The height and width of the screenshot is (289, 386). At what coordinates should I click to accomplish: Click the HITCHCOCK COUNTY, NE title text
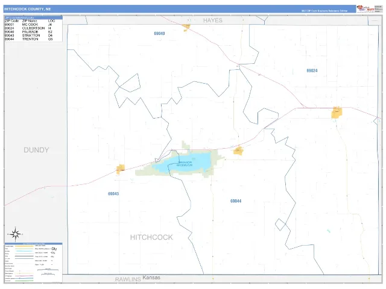click(x=28, y=9)
